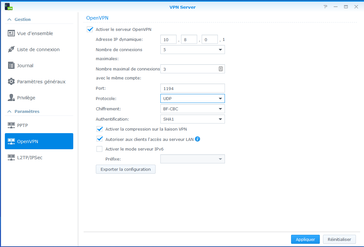Open the Authentification SHA1 dropdown
Image resolution: width=364 pixels, height=247 pixels.
coord(192,119)
